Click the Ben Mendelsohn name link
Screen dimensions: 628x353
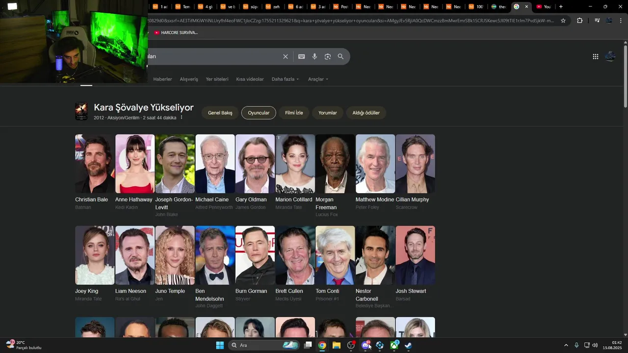(x=209, y=295)
